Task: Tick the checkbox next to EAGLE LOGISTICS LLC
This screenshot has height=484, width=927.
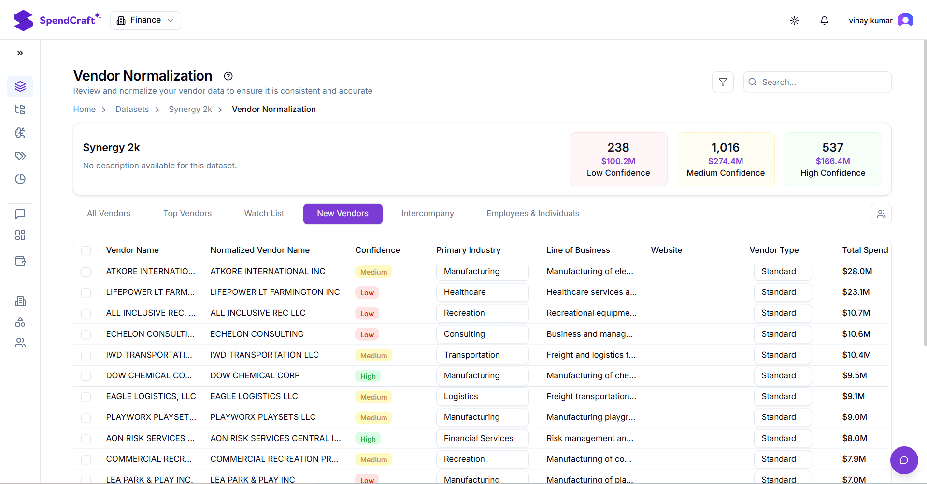Action: pyautogui.click(x=86, y=397)
